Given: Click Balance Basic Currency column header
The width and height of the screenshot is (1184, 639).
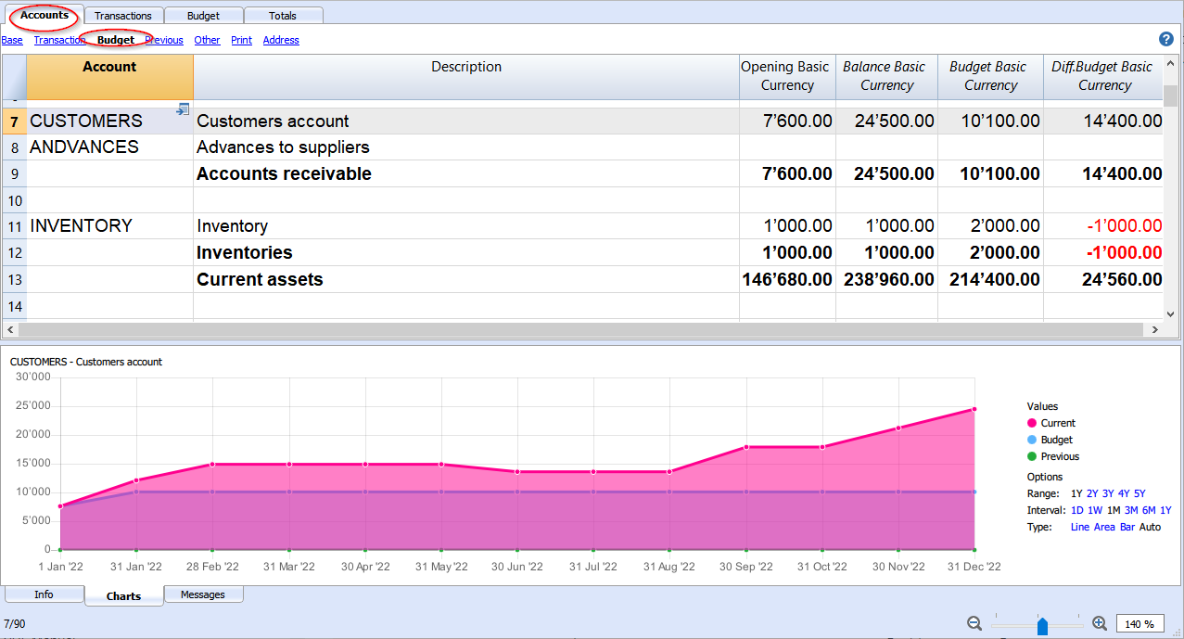Looking at the screenshot, I should (887, 76).
